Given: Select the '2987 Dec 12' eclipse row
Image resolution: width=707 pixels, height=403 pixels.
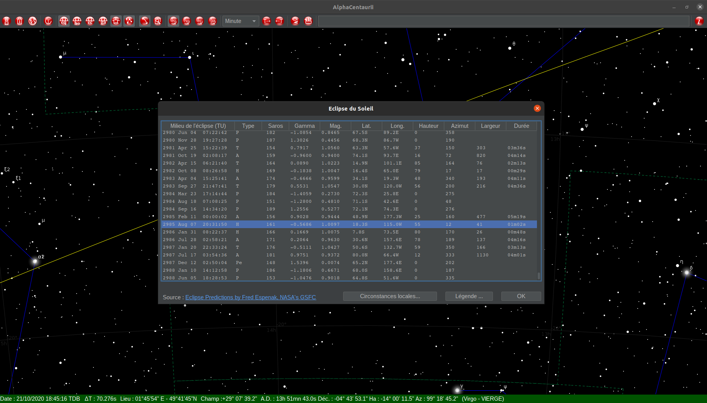Looking at the screenshot, I should (x=349, y=263).
